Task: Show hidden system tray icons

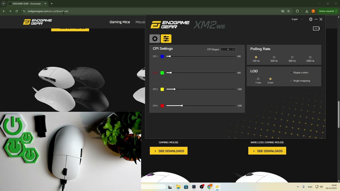Action: tap(297, 187)
